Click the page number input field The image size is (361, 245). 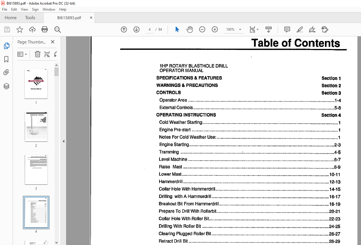[x=150, y=29]
